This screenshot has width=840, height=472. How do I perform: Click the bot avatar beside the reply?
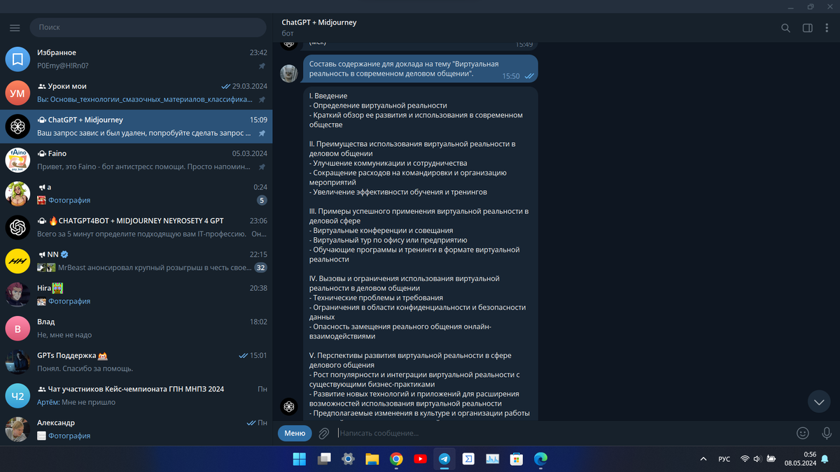[x=289, y=406]
